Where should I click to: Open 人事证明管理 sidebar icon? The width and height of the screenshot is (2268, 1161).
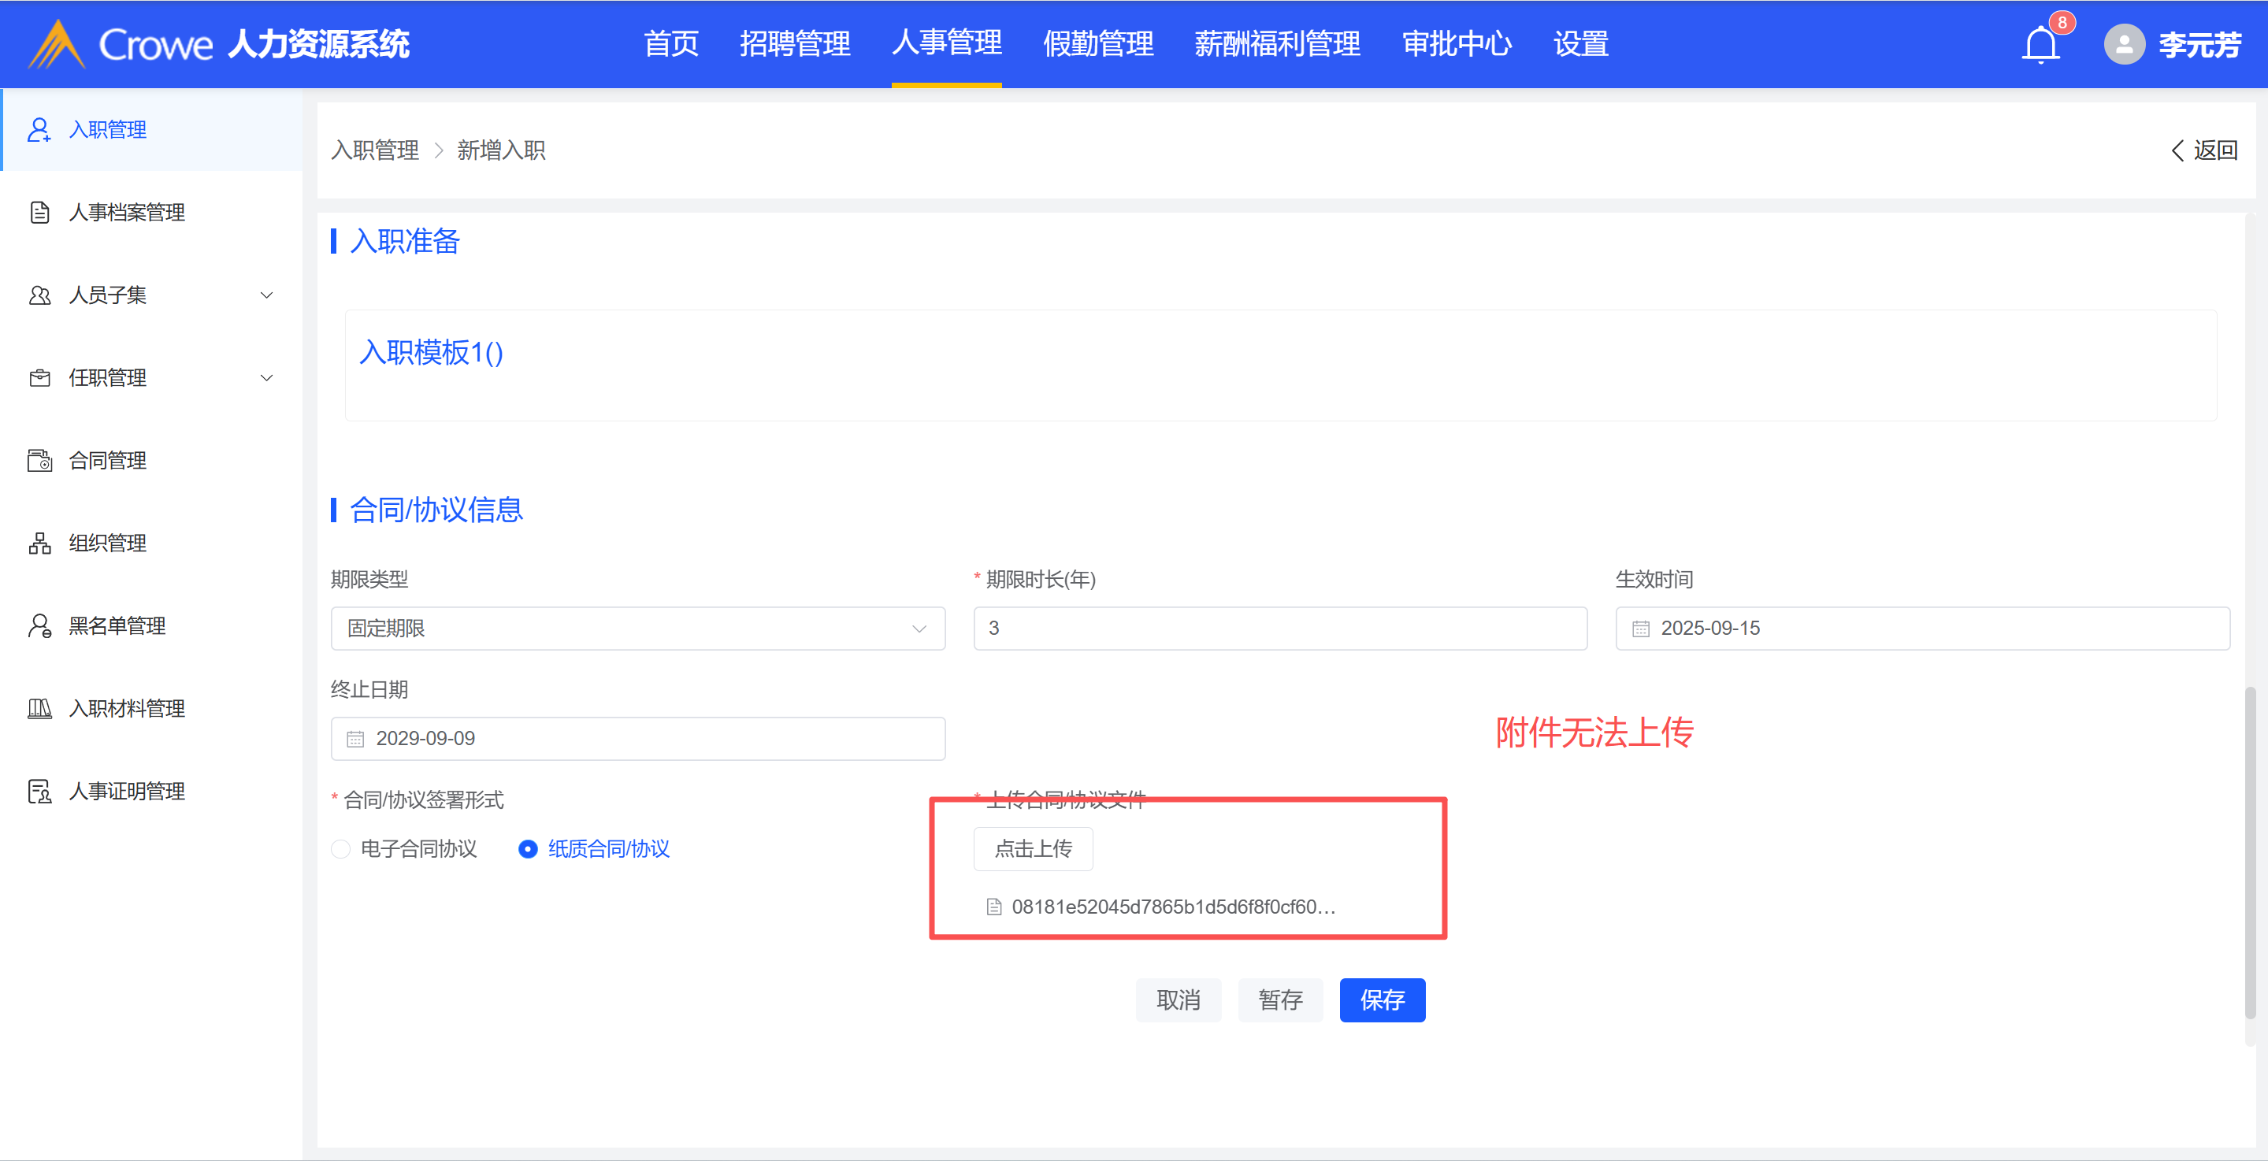pos(39,792)
